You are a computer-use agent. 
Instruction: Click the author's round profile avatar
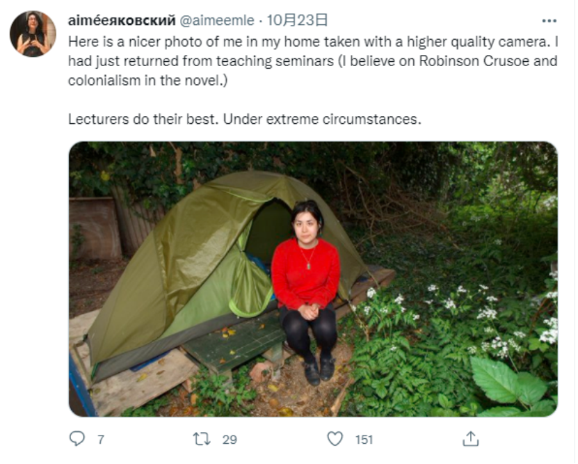point(33,33)
